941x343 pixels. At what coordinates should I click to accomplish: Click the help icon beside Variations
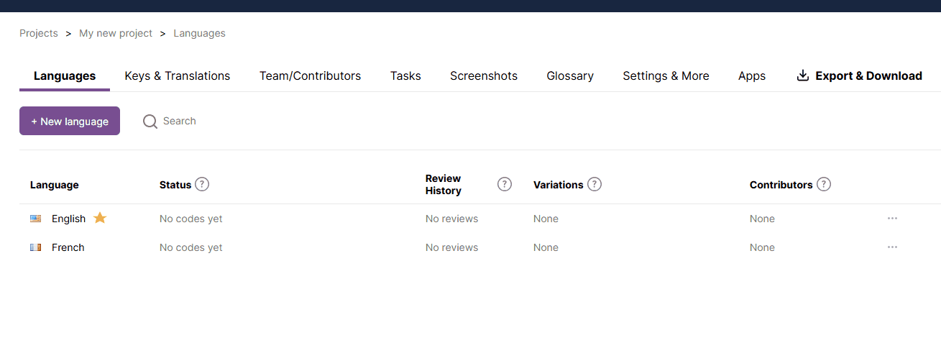coord(595,185)
